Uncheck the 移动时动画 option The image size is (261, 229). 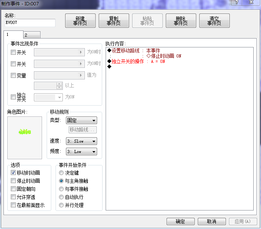(x=13, y=173)
